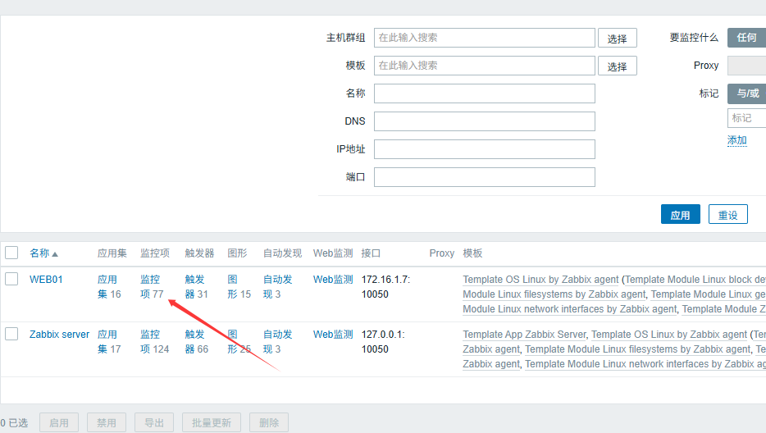Click the 标记 tag name field

(x=746, y=118)
